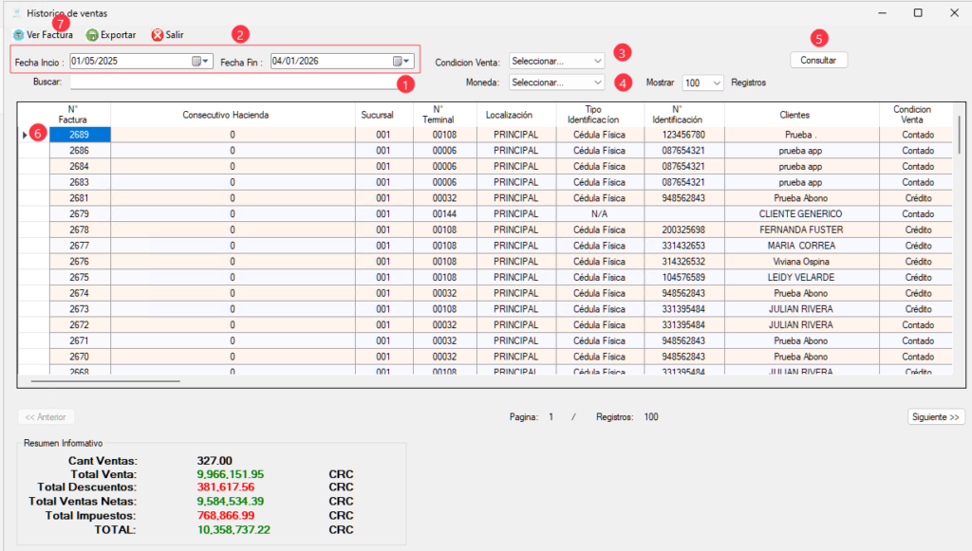Go to next page with Siguiente button

(936, 416)
